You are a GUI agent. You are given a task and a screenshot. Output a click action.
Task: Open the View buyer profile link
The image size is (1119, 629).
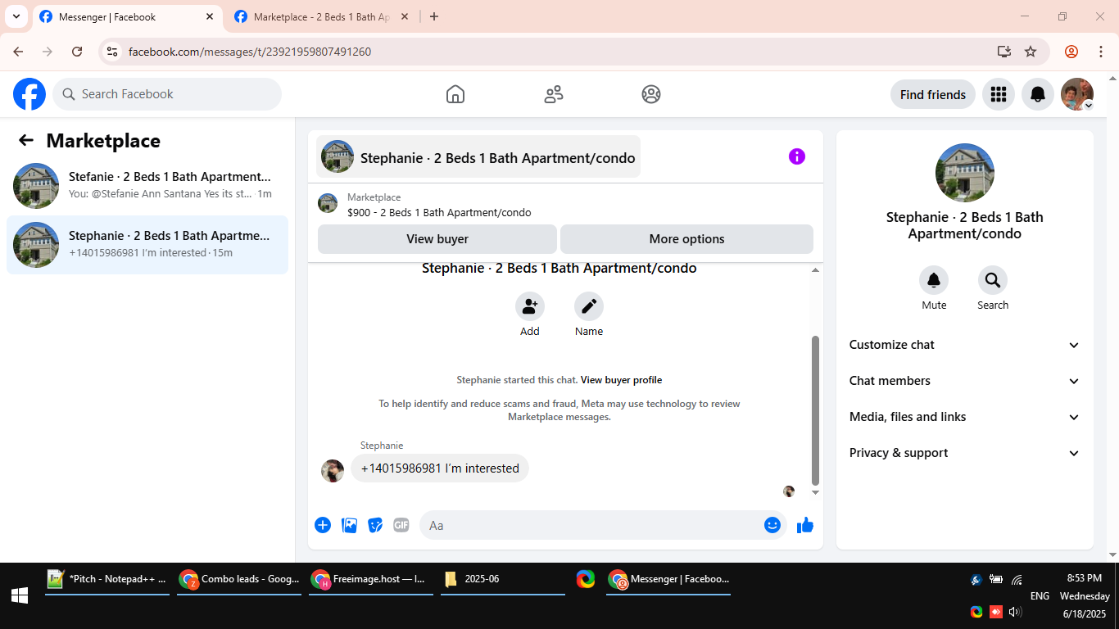tap(621, 380)
